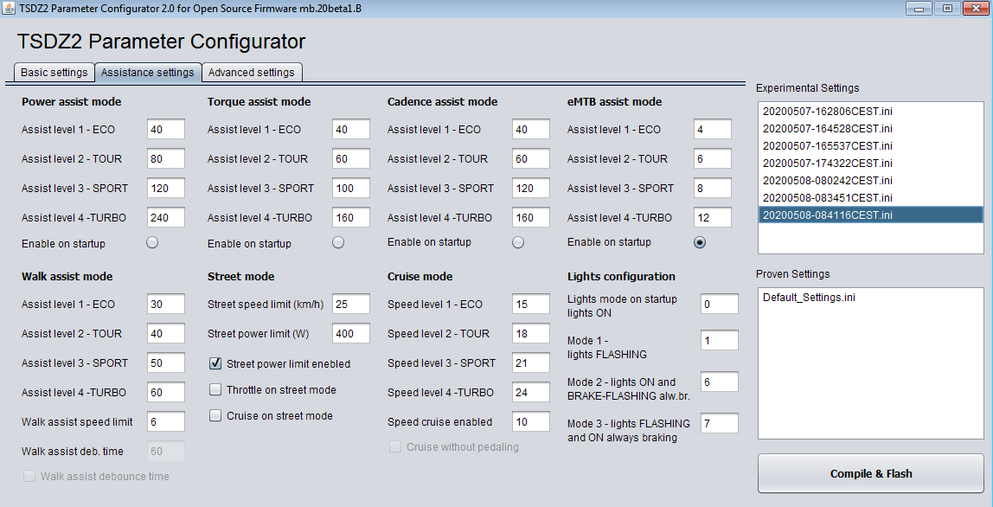Click Walk assist level 2 TOUR field
993x507 pixels.
point(166,333)
